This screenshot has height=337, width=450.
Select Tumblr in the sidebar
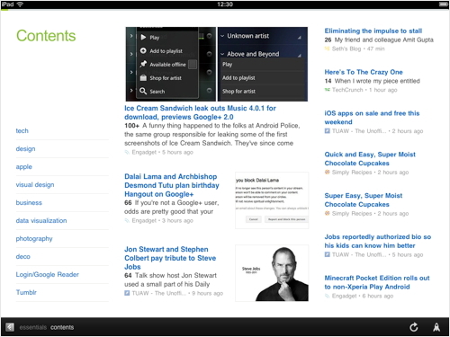pyautogui.click(x=26, y=292)
